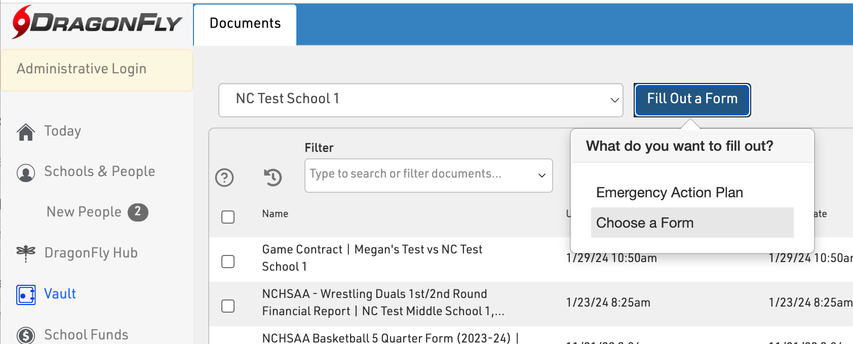Screen dimensions: 853x344
Task: Click the Schools & People person icon
Action: 26,173
